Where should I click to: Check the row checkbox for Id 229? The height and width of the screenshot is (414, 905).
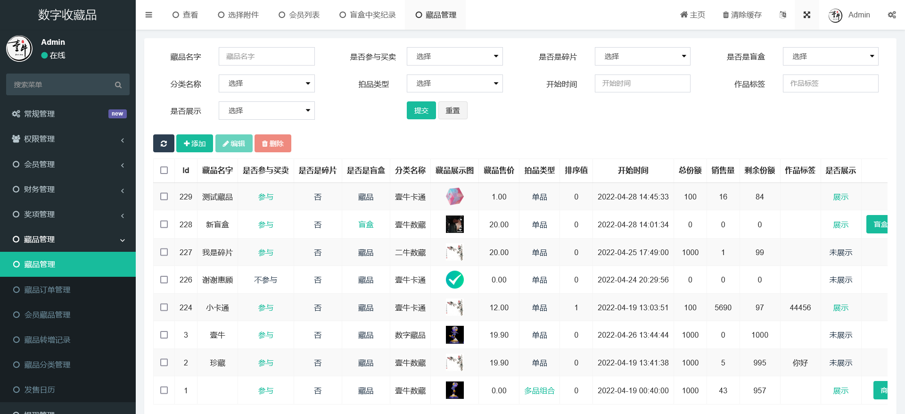164,197
